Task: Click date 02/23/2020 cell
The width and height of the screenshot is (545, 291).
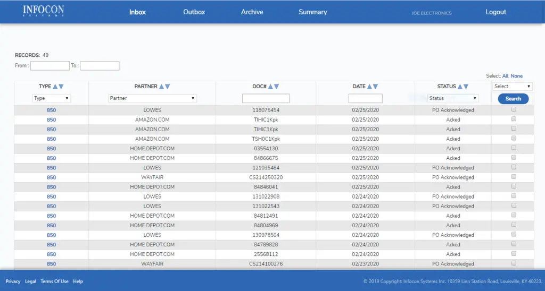Action: coord(365,264)
